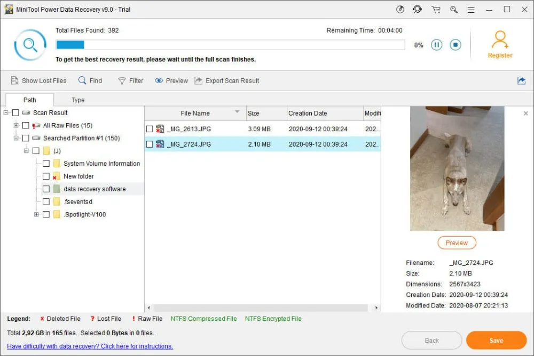The height and width of the screenshot is (356, 534).
Task: Click the file list horizontal scrollbar
Action: pyautogui.click(x=261, y=308)
